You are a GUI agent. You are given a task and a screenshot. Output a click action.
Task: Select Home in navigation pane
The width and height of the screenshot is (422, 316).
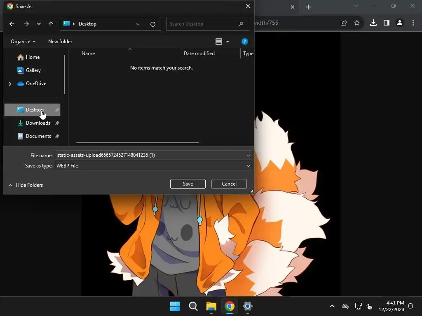click(x=33, y=57)
